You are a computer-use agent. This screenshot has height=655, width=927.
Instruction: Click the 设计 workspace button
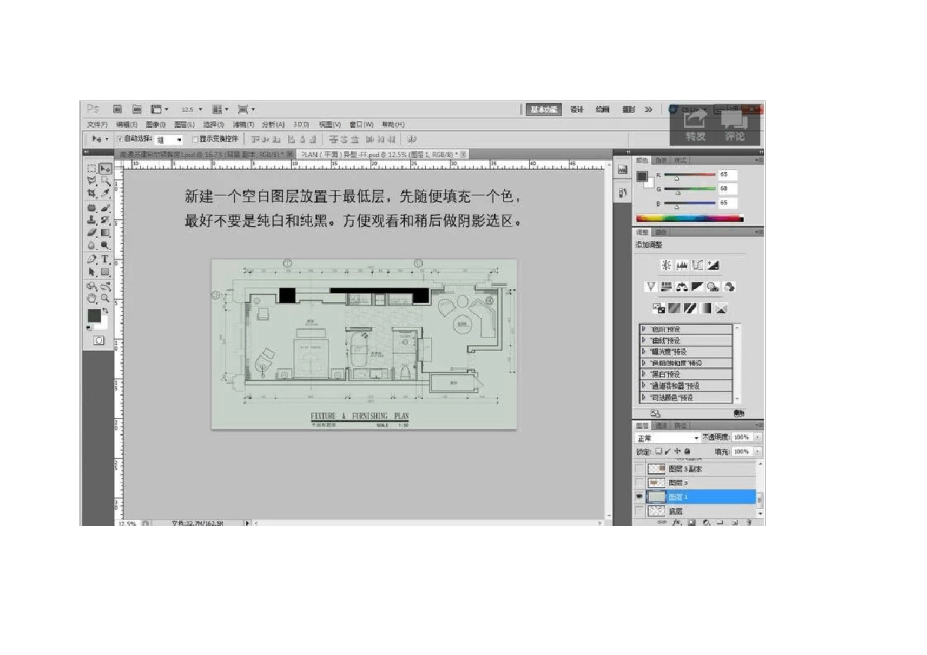tap(577, 110)
